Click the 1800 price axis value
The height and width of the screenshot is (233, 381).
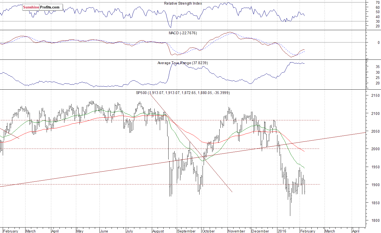[375, 220]
